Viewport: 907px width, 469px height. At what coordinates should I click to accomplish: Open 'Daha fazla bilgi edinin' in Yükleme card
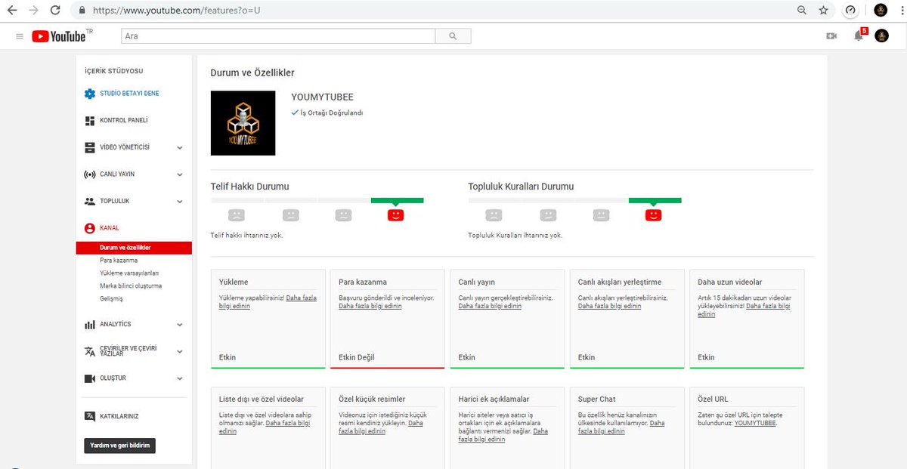(268, 302)
